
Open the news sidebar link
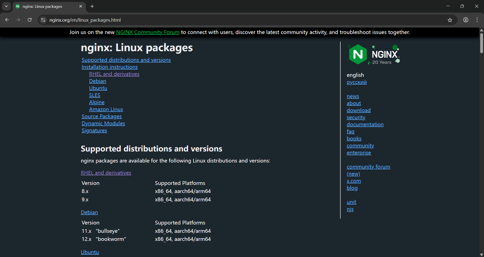(353, 96)
